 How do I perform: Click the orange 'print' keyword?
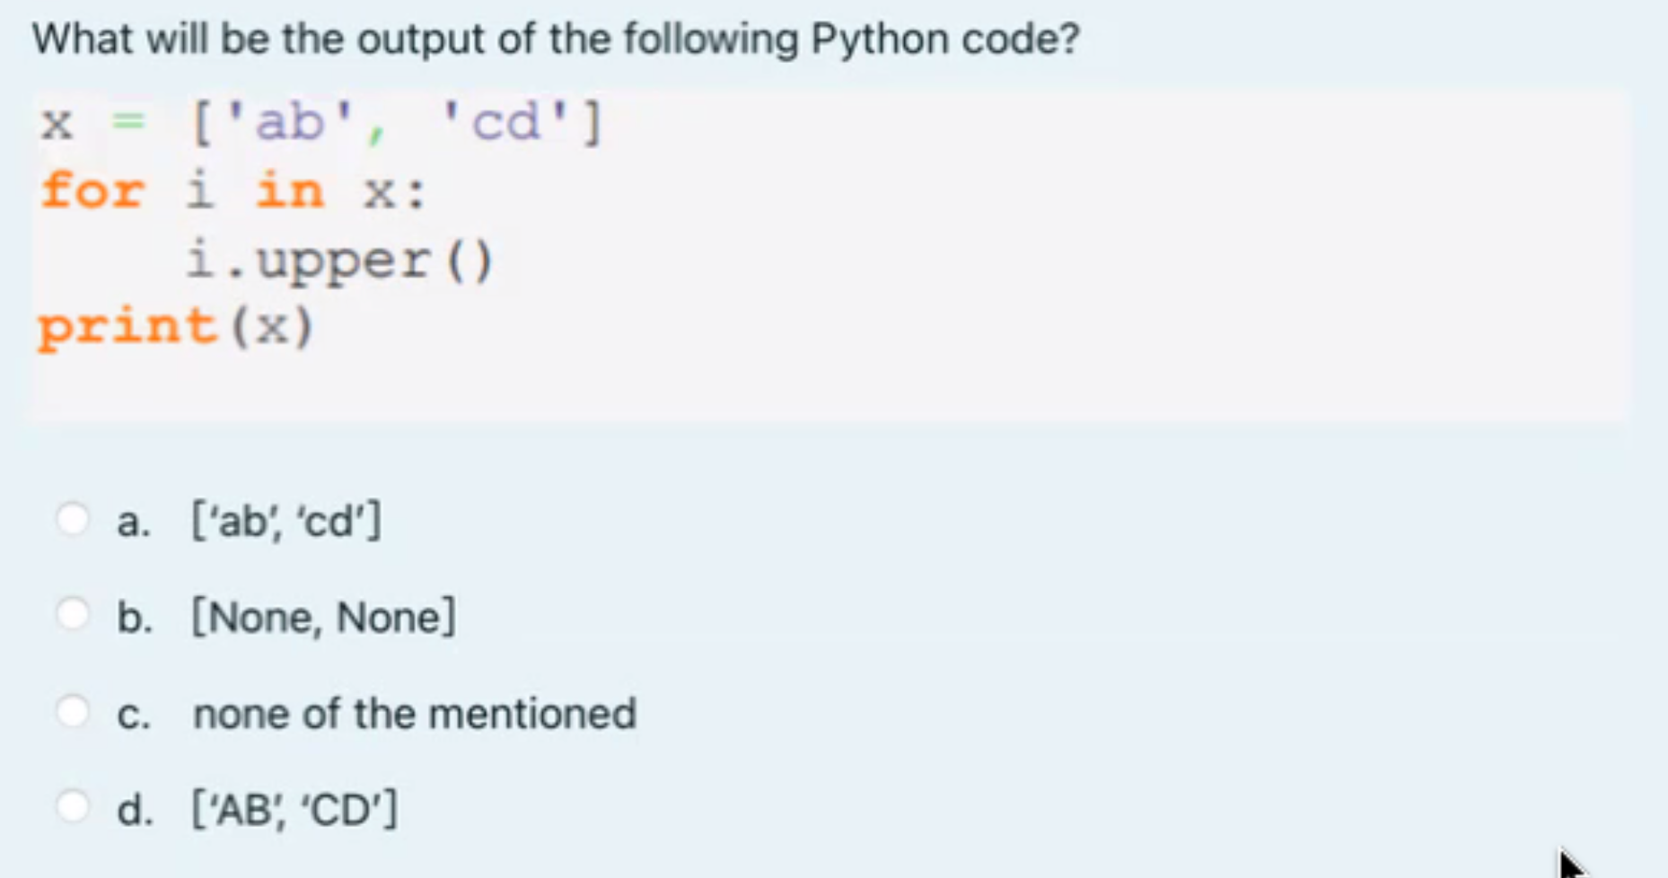(x=127, y=328)
